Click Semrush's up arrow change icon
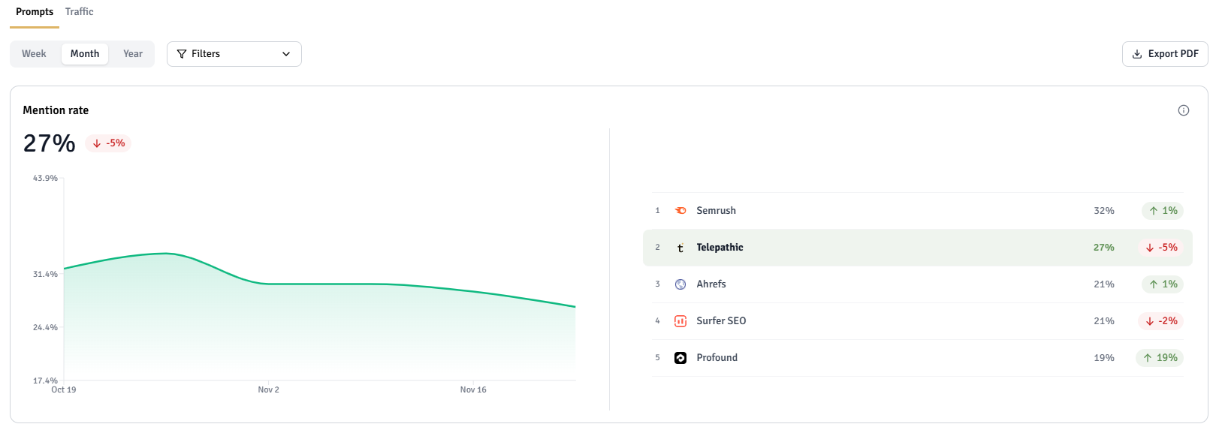 pos(1154,211)
